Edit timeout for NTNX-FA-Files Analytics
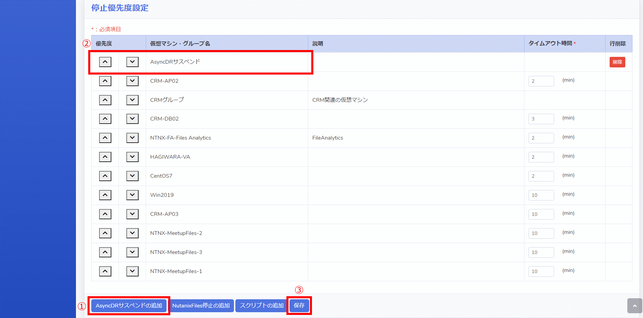 tap(541, 138)
